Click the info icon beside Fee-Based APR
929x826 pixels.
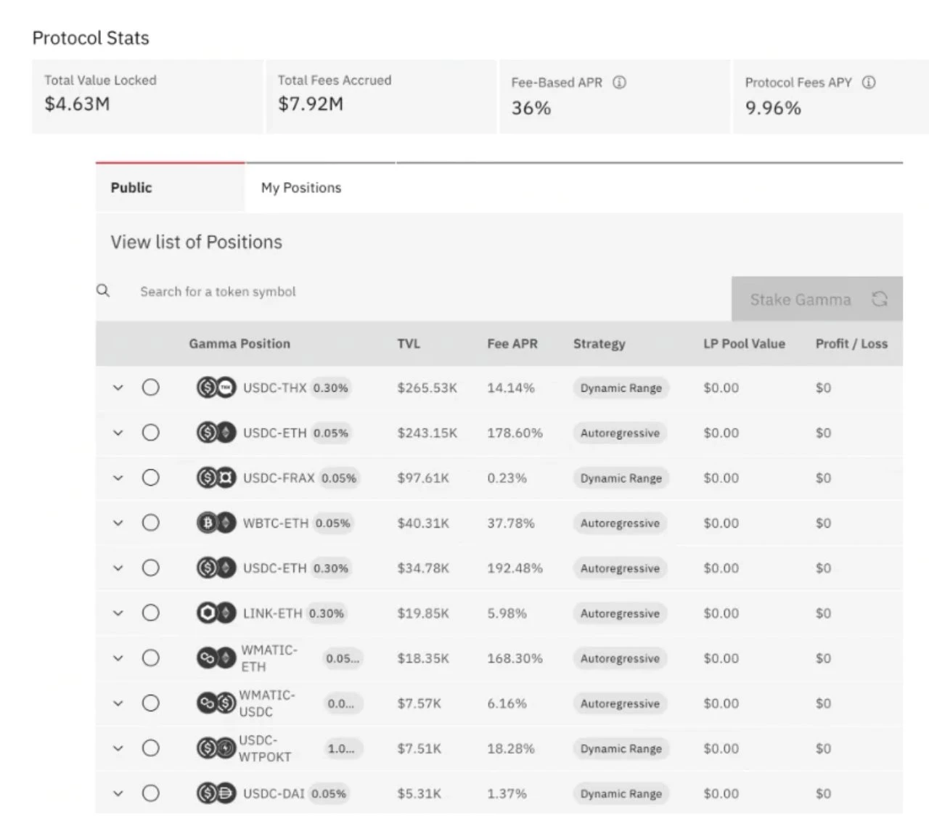point(619,83)
